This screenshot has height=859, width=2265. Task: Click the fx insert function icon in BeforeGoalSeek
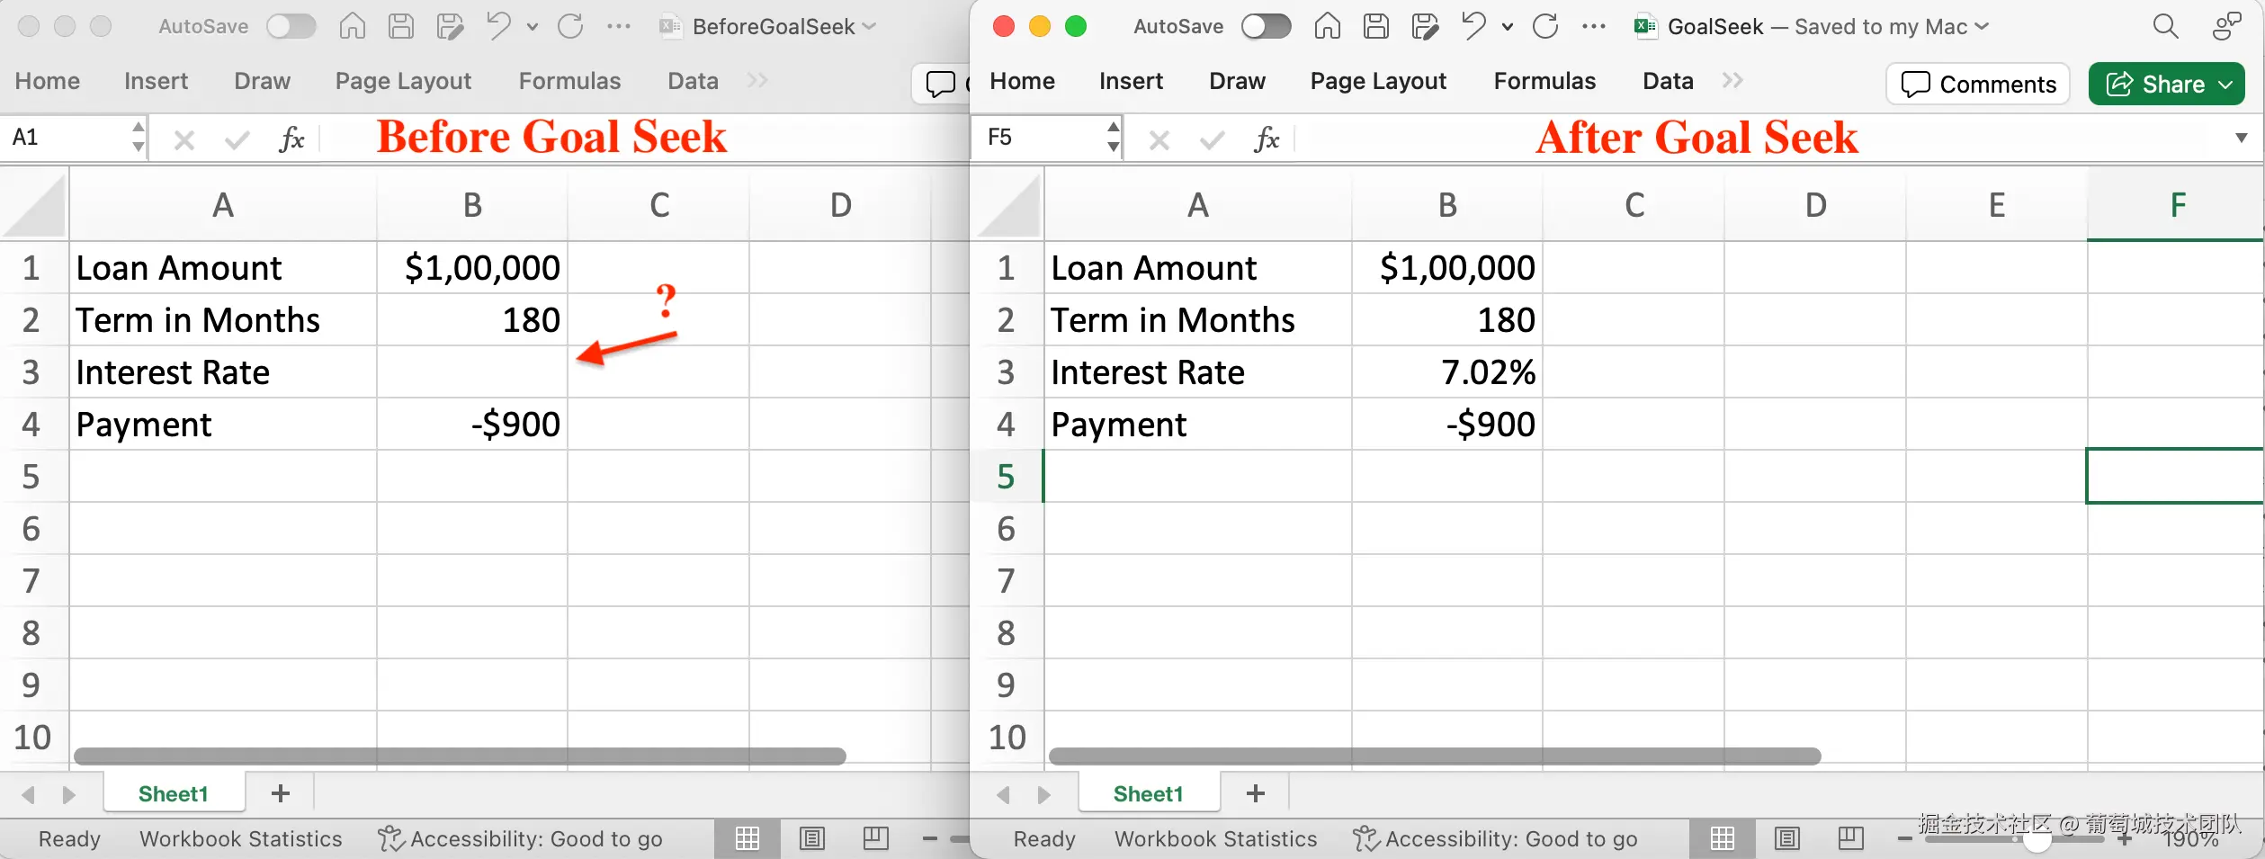click(291, 139)
